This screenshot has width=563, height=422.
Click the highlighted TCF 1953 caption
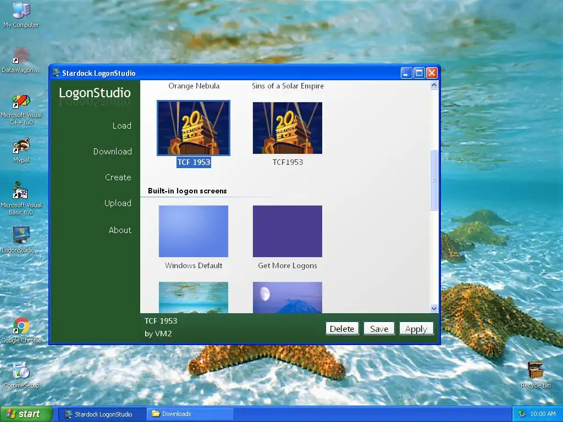coord(194,162)
